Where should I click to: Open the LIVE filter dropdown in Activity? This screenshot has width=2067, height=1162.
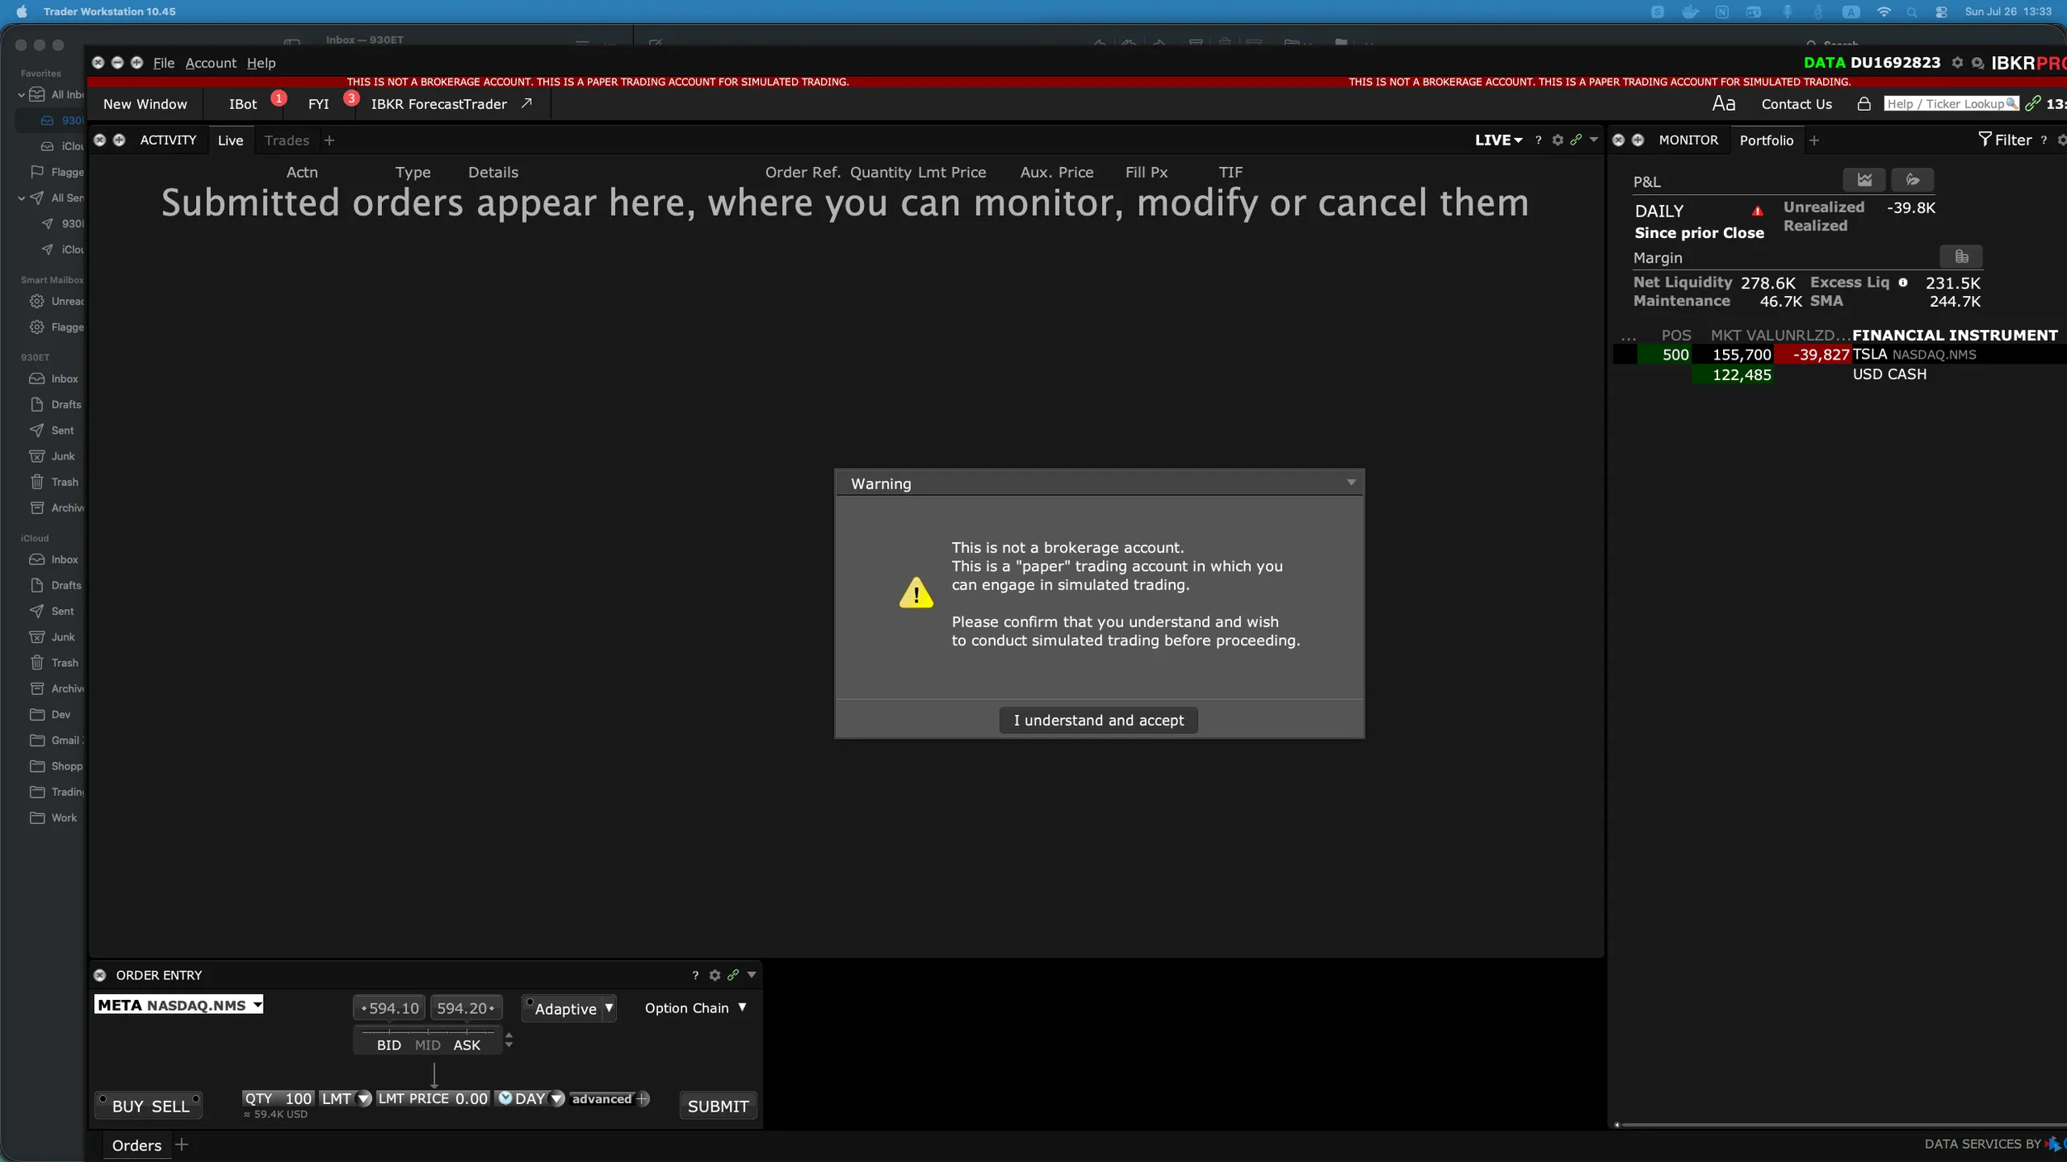pyautogui.click(x=1498, y=140)
